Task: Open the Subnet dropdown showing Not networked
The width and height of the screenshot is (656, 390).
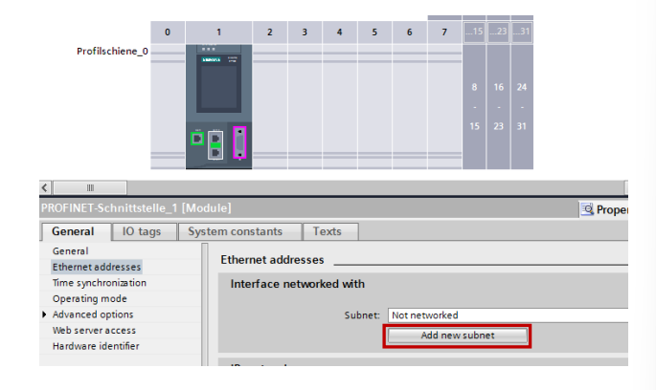Action: pos(508,314)
